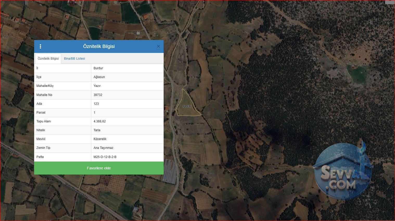Click the Pafta value M25-D-12-B-2-B
The width and height of the screenshot is (395, 221).
tap(105, 157)
